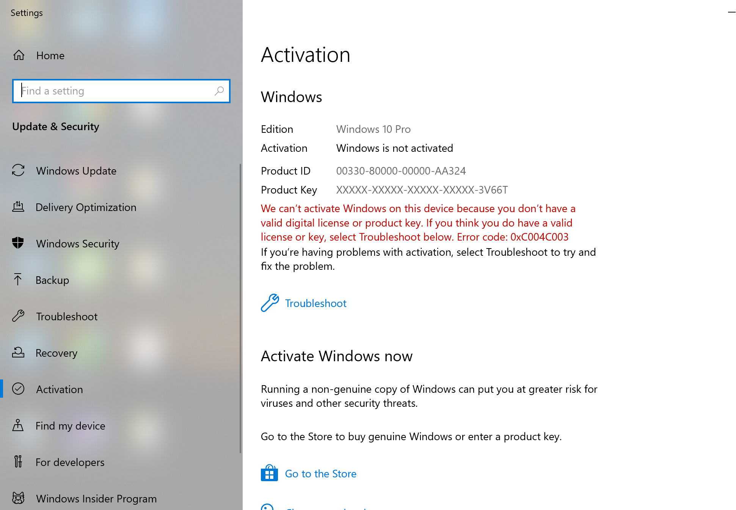Click the Delivery Optimization icon
The image size is (736, 510).
pos(18,207)
